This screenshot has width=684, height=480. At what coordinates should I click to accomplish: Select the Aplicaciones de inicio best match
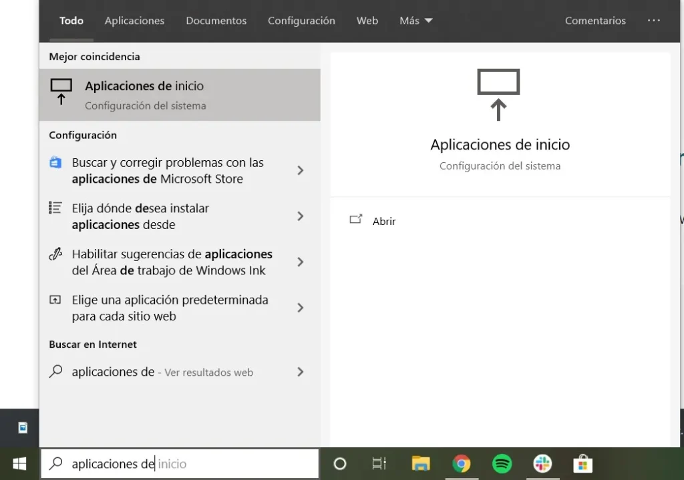coord(180,95)
